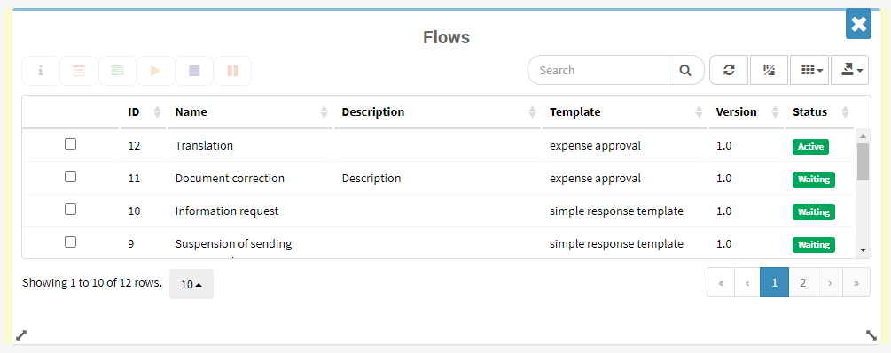Go to page 2 of results
The width and height of the screenshot is (891, 353).
(802, 282)
